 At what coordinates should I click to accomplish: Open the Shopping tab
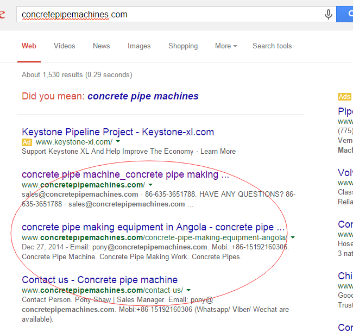183,46
